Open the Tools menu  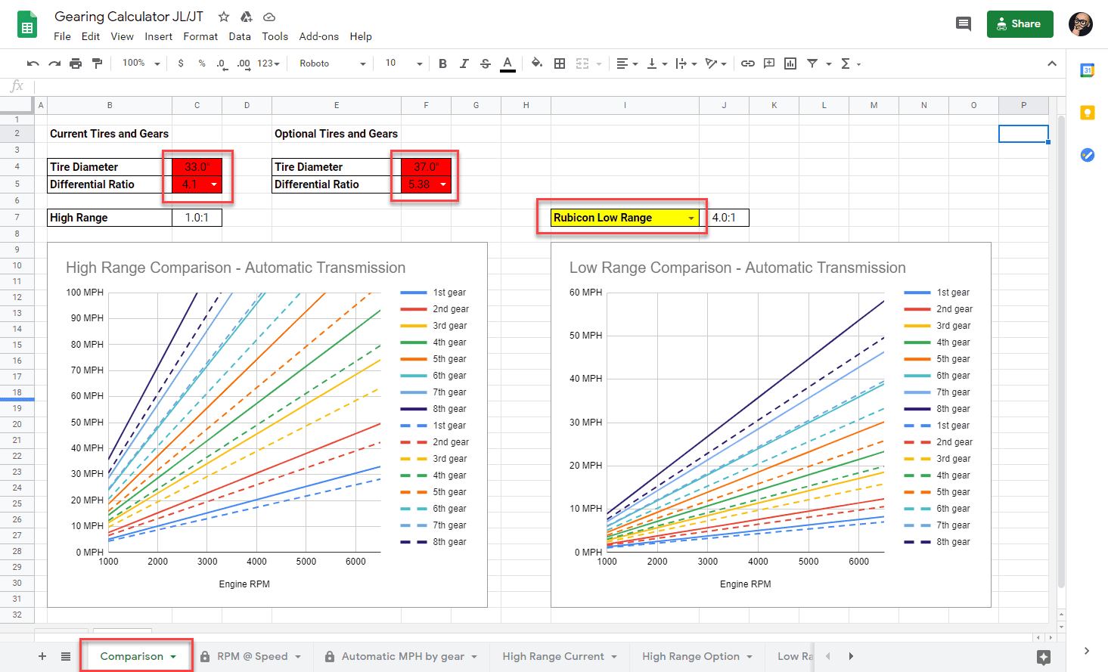275,36
